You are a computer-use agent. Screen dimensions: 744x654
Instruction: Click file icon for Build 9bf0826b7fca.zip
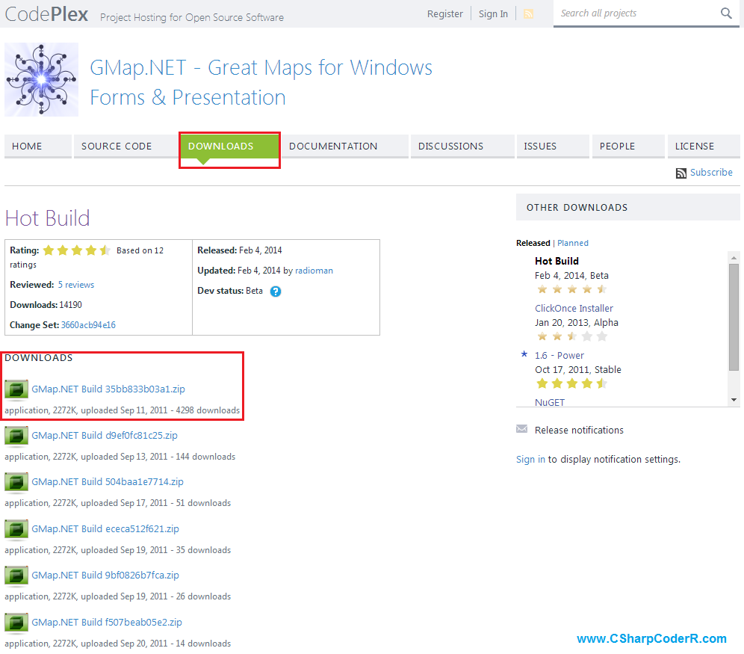16,576
